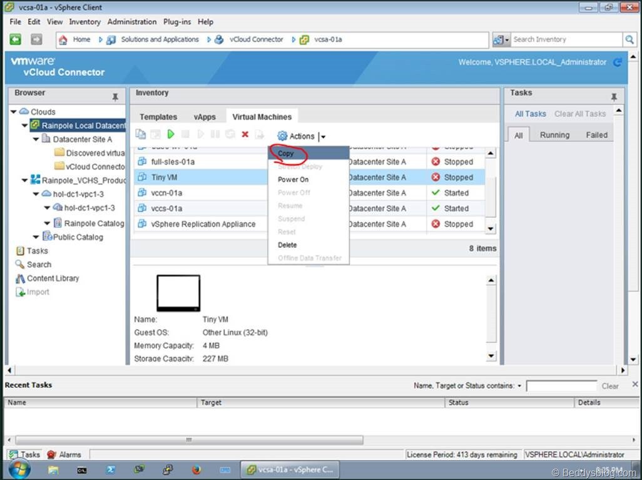The height and width of the screenshot is (480, 642).
Task: Switch to the Failed tasks tab
Action: click(596, 135)
